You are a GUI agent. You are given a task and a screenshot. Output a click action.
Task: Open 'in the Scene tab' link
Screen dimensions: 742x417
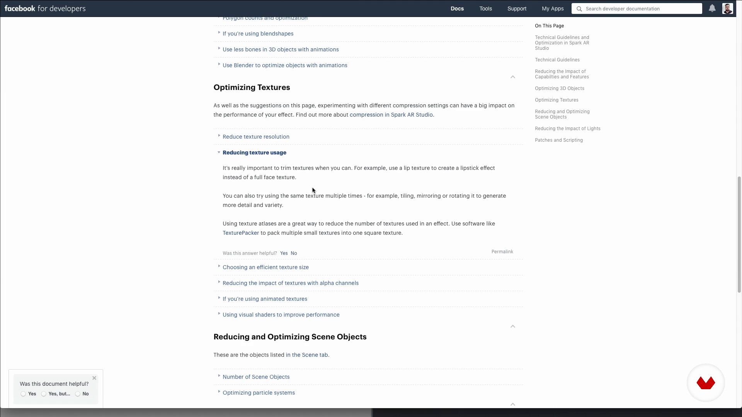(307, 355)
